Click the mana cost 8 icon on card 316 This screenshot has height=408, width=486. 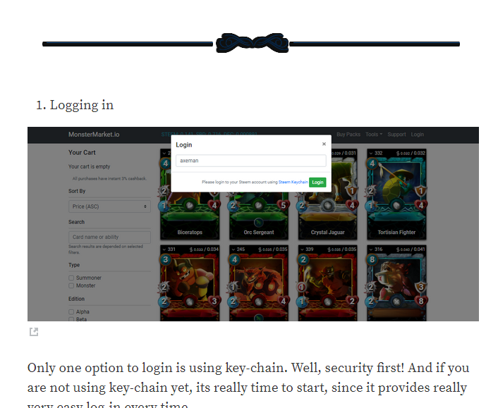coord(372,259)
